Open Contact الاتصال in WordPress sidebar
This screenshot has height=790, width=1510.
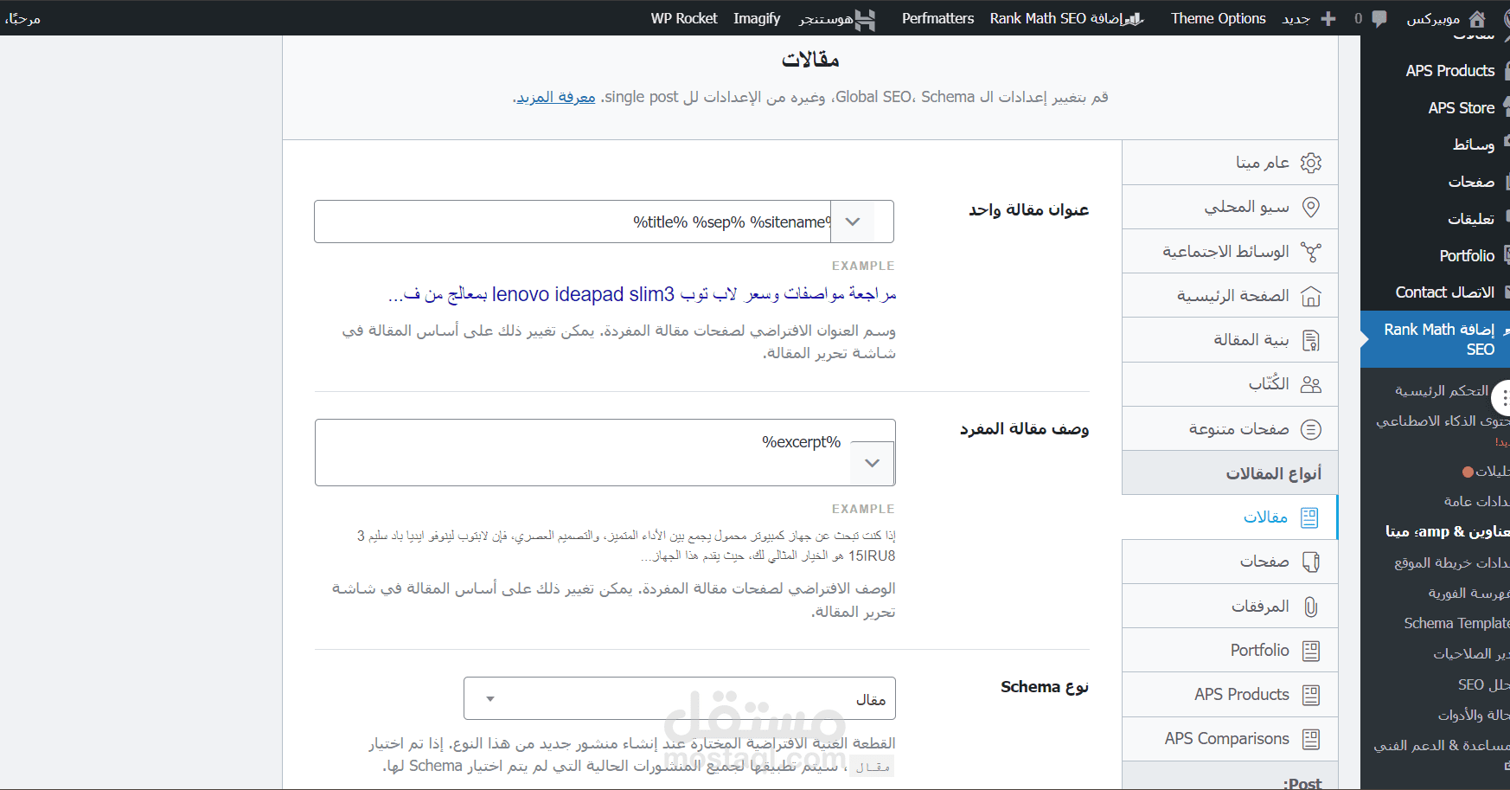point(1444,292)
